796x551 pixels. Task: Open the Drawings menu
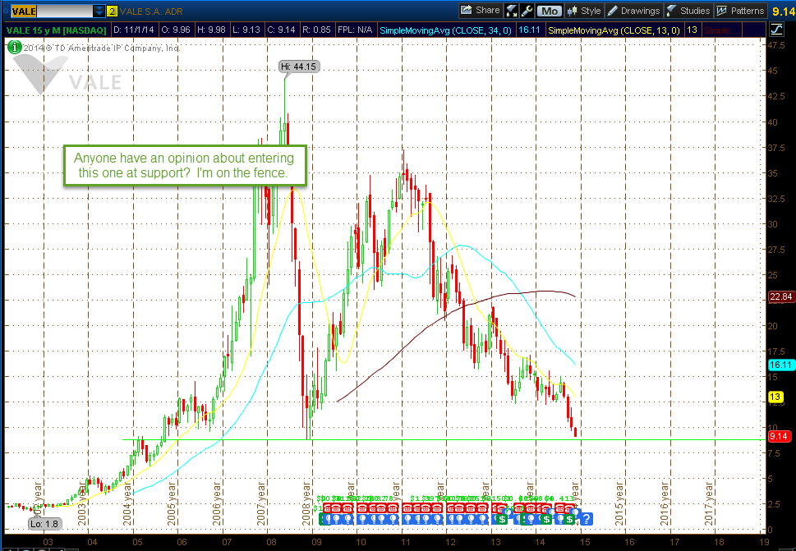pyautogui.click(x=633, y=11)
